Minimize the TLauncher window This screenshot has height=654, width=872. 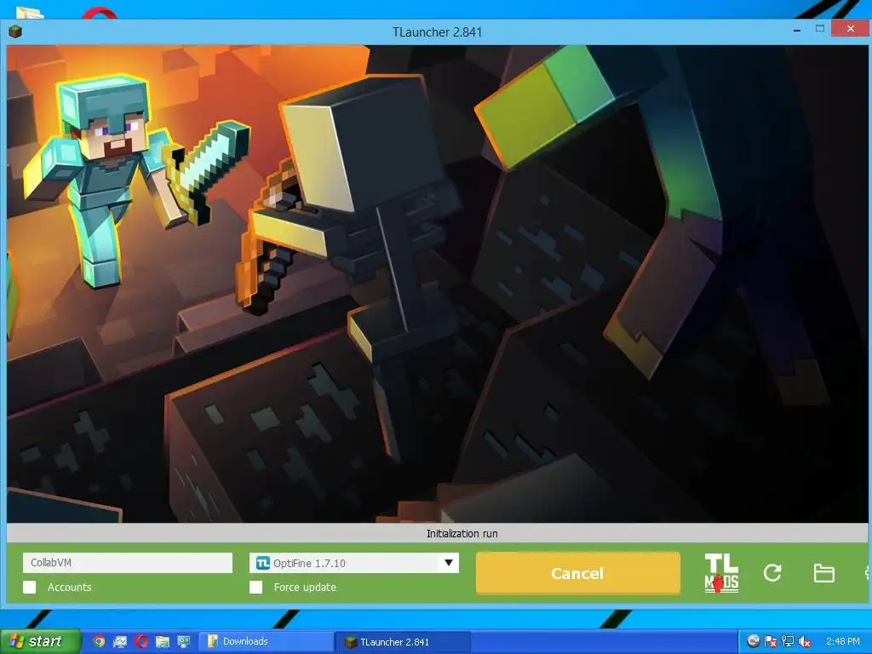797,30
